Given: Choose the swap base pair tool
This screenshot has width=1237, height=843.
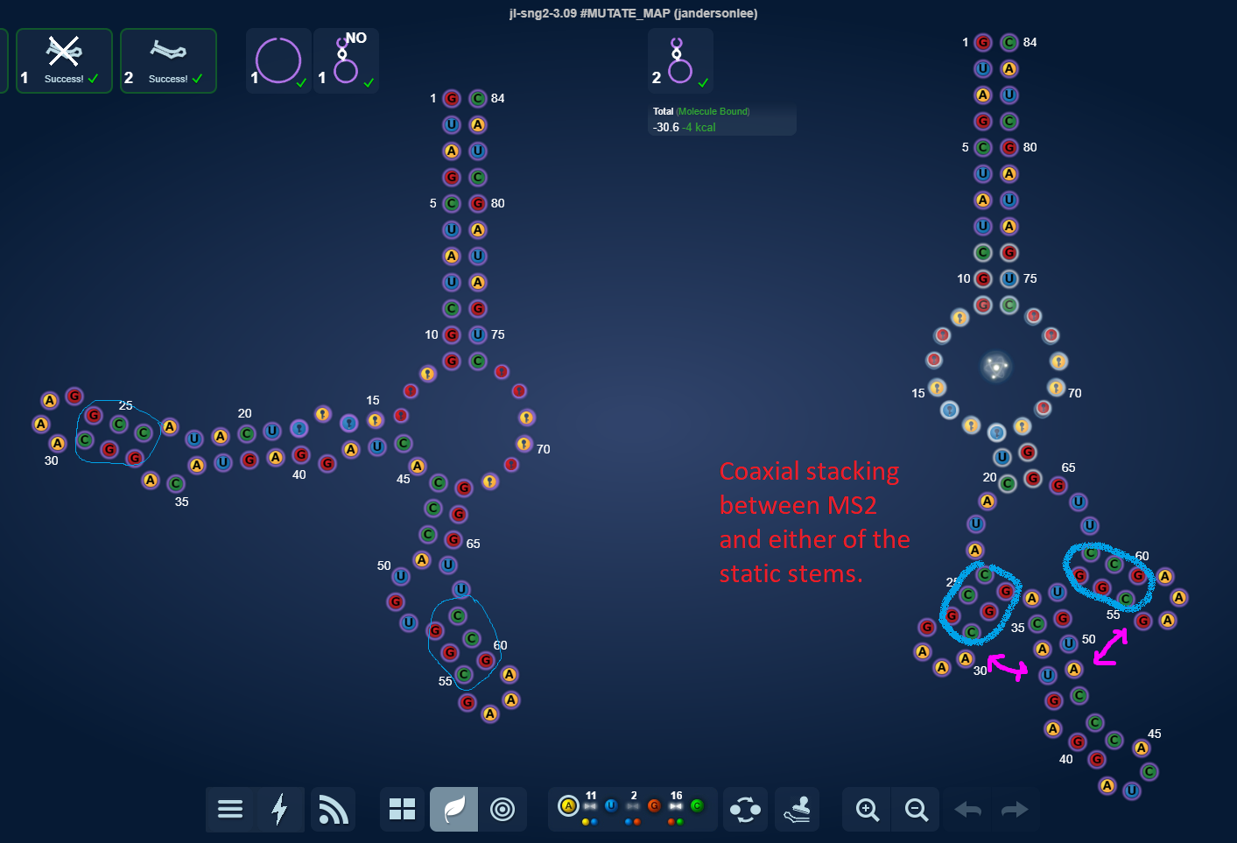Looking at the screenshot, I should [x=745, y=809].
